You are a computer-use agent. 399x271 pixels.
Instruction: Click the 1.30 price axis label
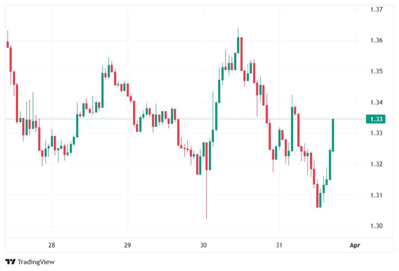(x=376, y=226)
